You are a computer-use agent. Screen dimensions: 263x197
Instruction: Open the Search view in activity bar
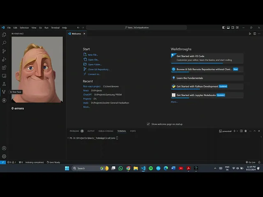[4, 43]
